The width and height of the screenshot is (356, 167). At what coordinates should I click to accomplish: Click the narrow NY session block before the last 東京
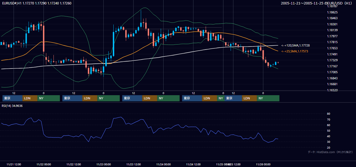(x=221, y=98)
